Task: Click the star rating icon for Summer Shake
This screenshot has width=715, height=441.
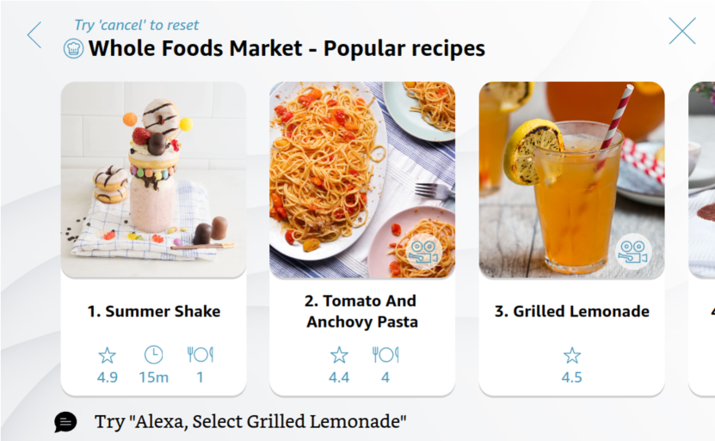Action: 107,355
